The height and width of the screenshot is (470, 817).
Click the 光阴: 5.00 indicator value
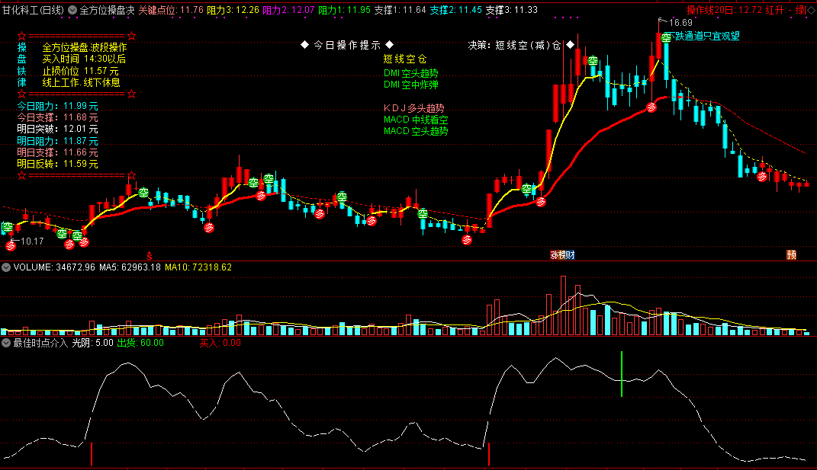(92, 343)
